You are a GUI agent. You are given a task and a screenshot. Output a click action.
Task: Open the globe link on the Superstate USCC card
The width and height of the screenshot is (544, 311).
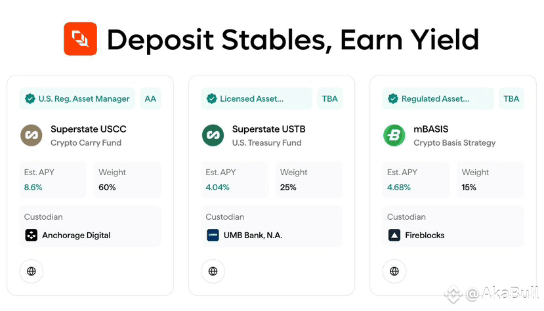(x=31, y=271)
